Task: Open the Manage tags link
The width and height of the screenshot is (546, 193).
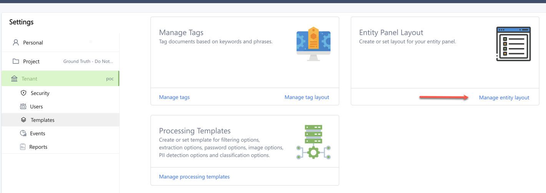Action: (174, 97)
